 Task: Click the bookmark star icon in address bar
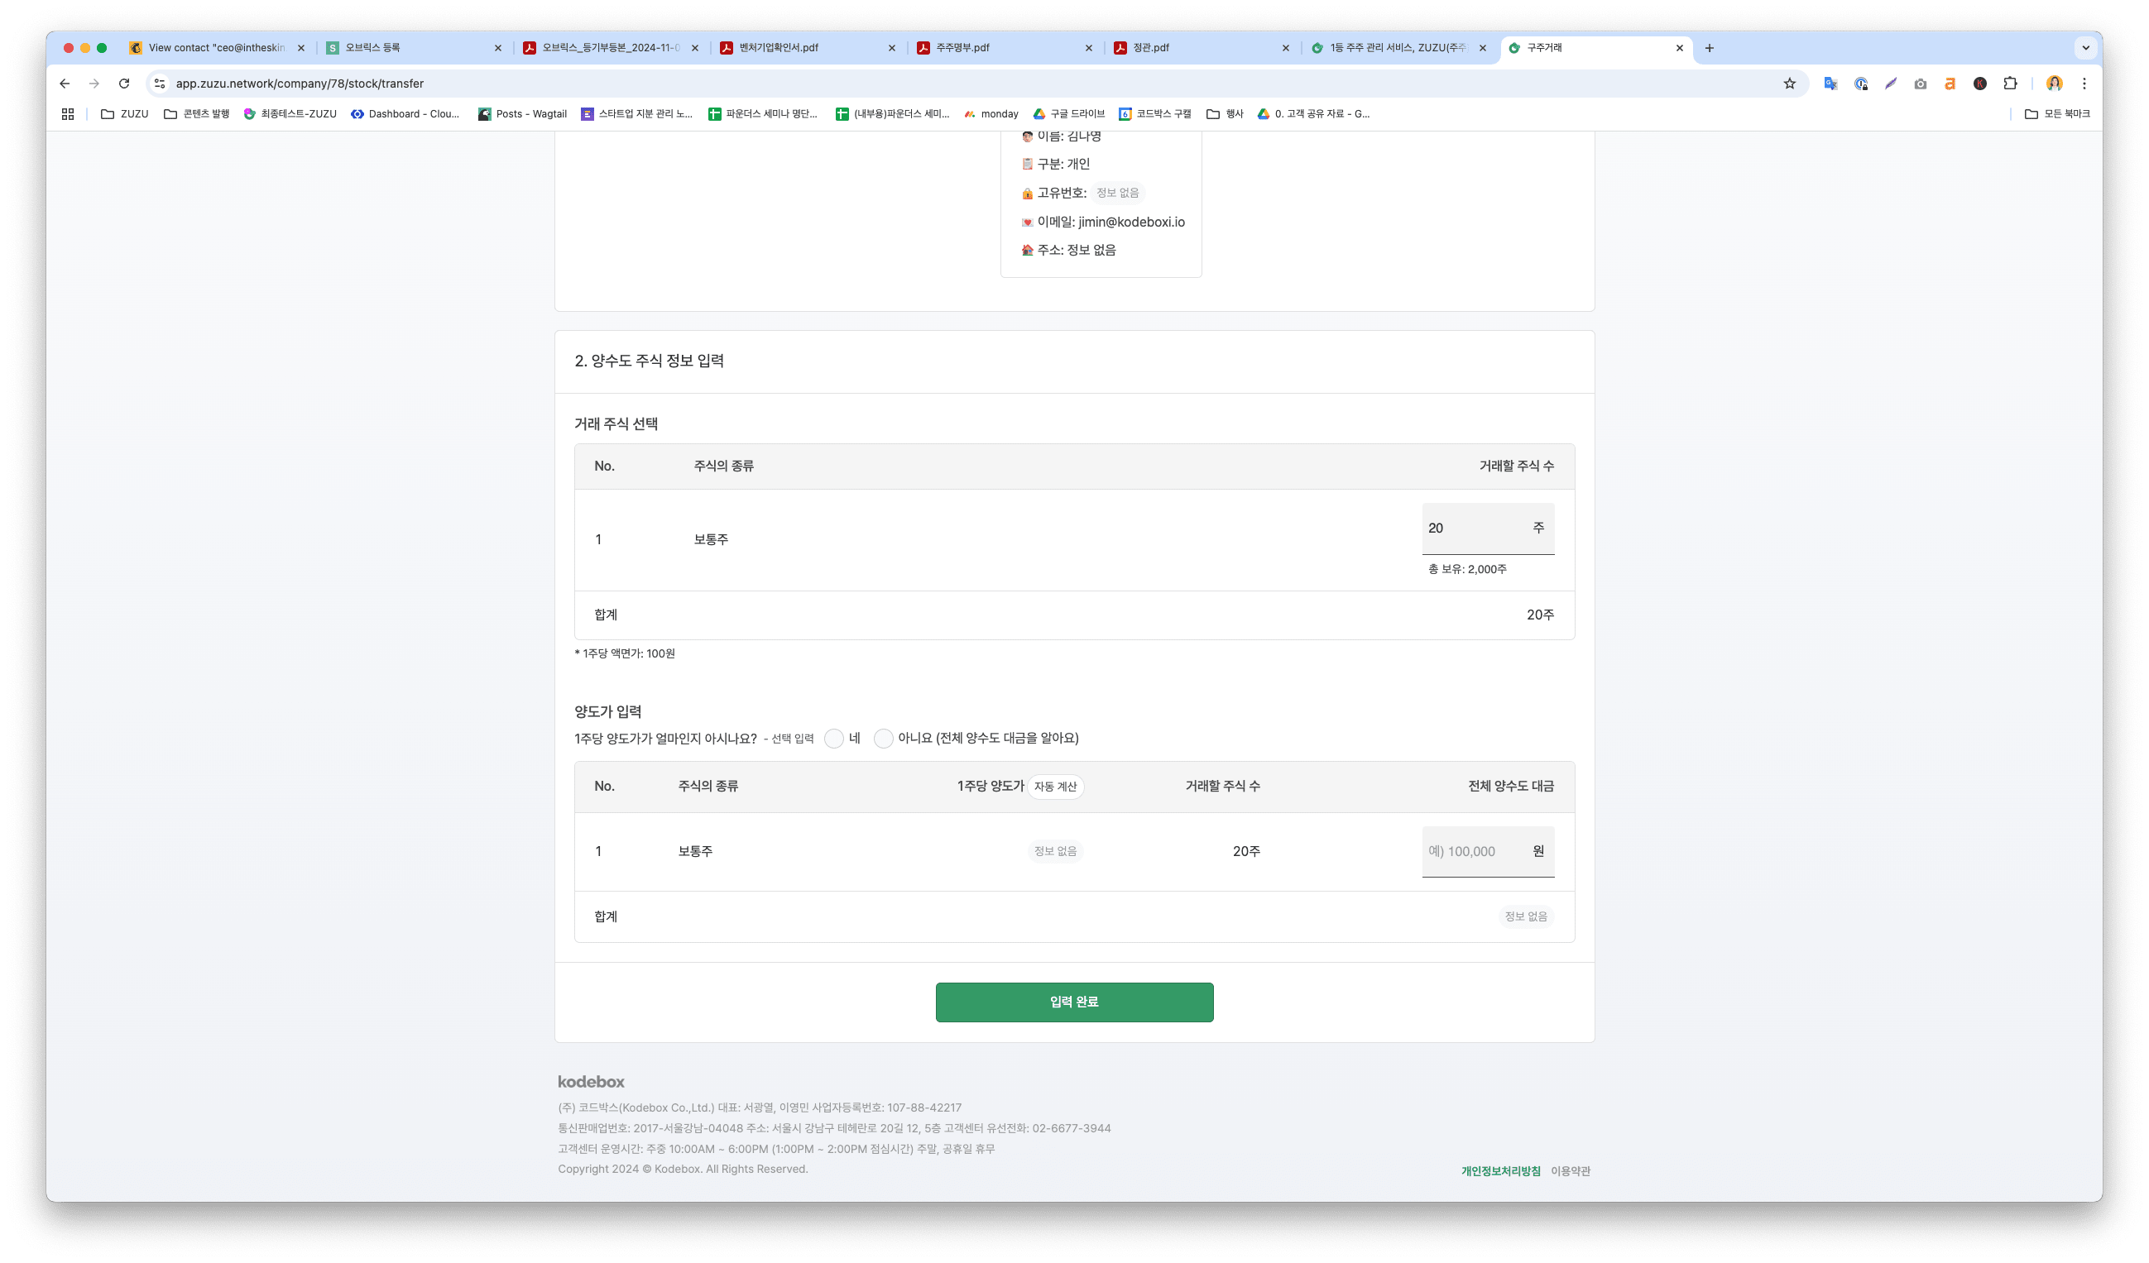pos(1789,84)
